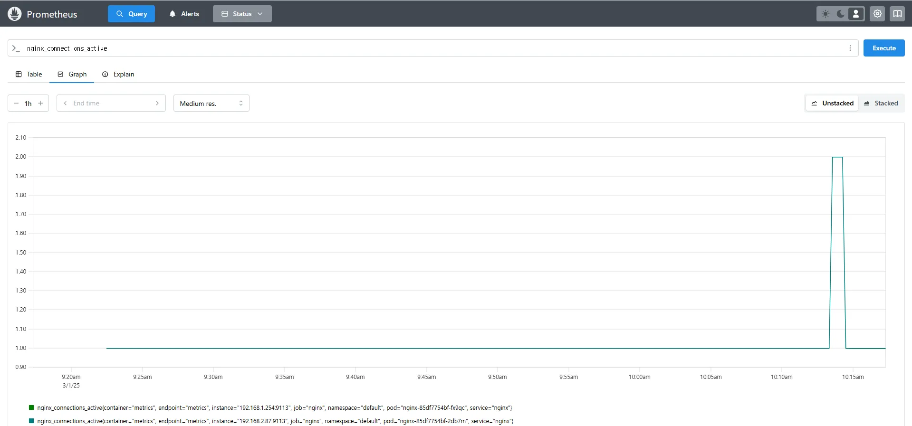Select browser-preference theme icon
Viewport: 912px width, 426px height.
click(856, 14)
